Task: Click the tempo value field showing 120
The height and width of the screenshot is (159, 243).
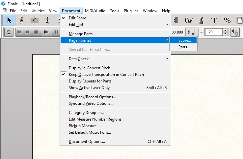Action: (x=213, y=32)
